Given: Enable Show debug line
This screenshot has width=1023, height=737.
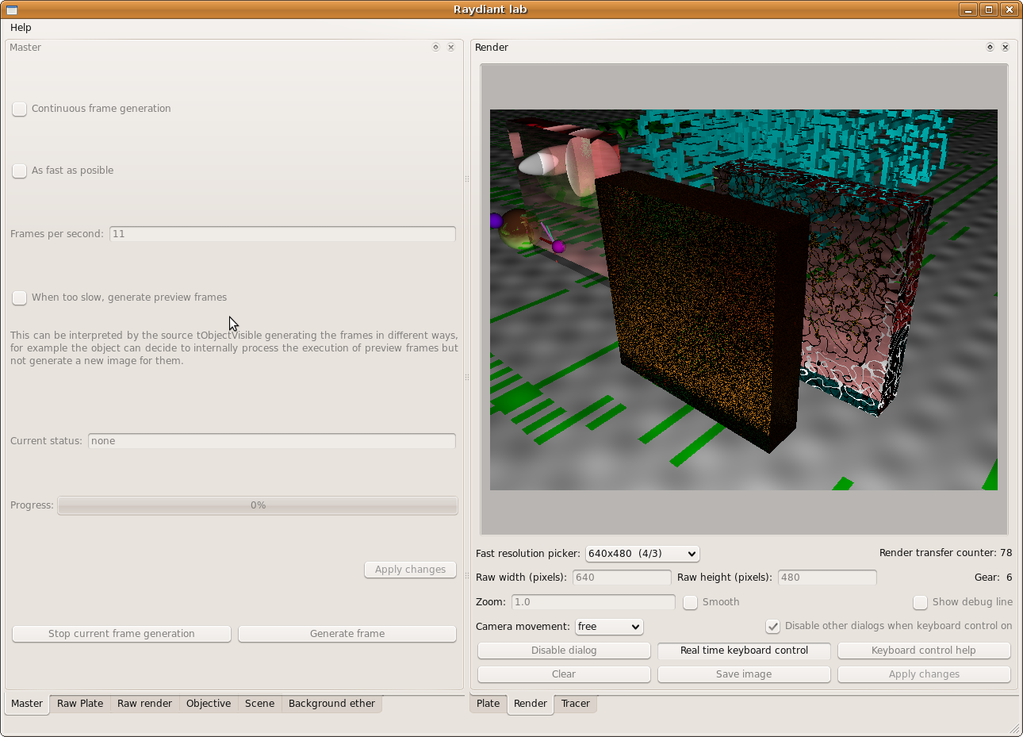Looking at the screenshot, I should [x=920, y=603].
